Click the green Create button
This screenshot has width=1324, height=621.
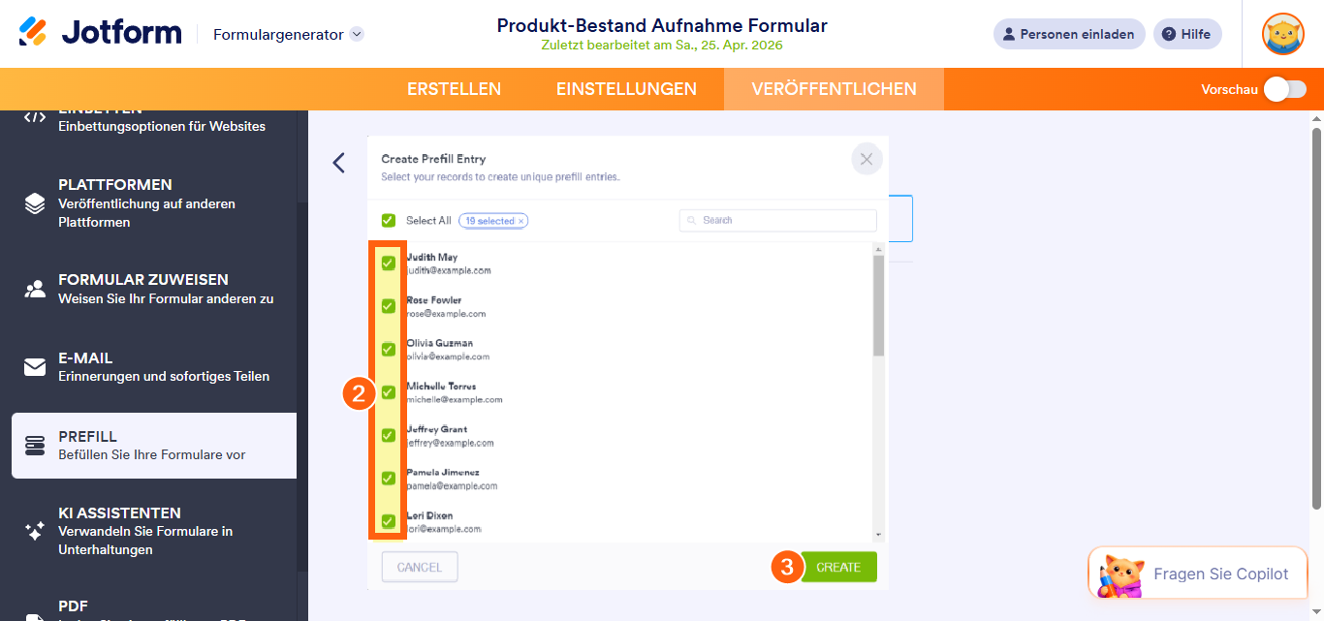(x=838, y=568)
